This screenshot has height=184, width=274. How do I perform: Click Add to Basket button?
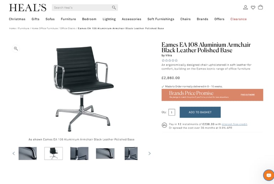pos(200,112)
